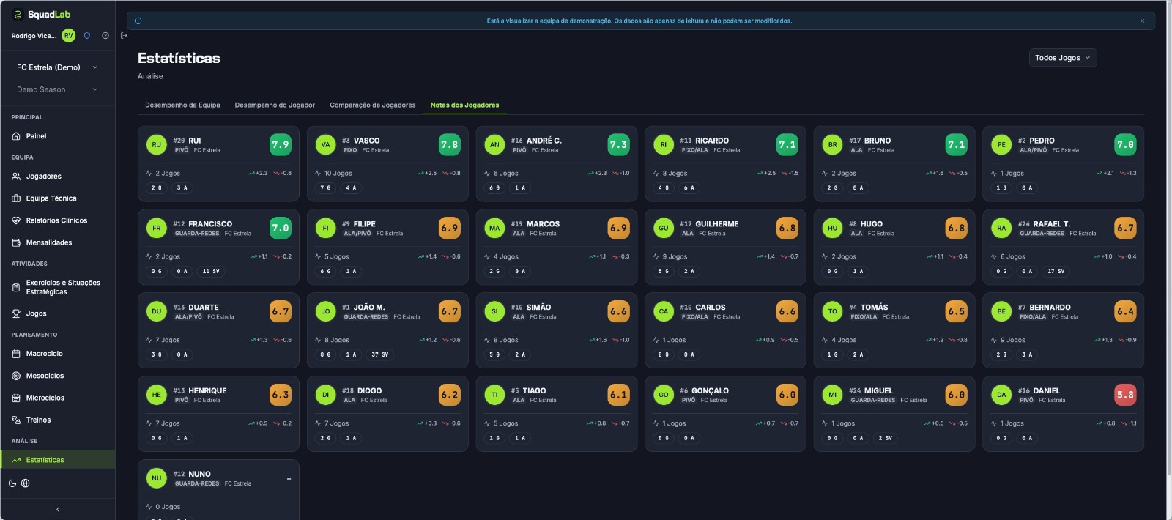
Task: Open the Todos Jogos filter dropdown
Action: pos(1063,58)
